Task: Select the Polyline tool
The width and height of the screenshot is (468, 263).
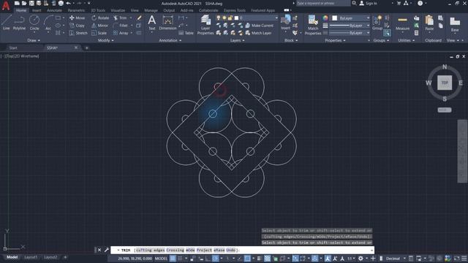Action: [19, 23]
